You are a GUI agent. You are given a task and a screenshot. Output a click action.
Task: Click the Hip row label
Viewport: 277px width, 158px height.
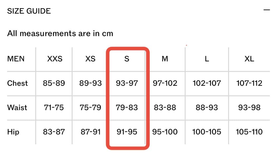click(13, 132)
